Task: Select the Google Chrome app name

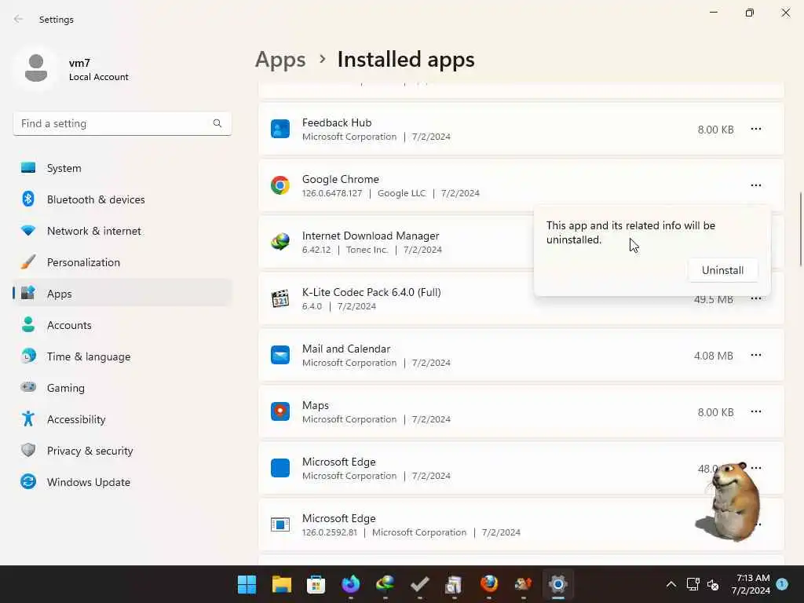Action: coord(341,180)
